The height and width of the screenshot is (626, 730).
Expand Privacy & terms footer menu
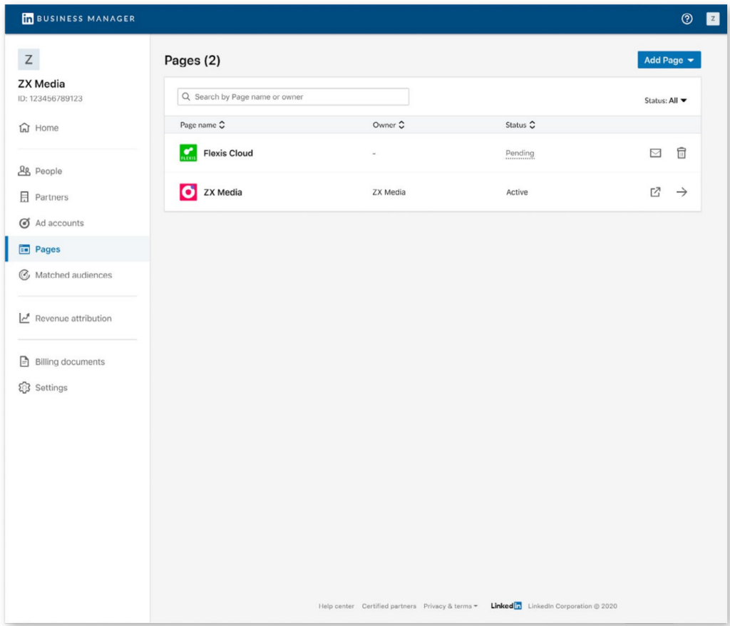tap(451, 606)
